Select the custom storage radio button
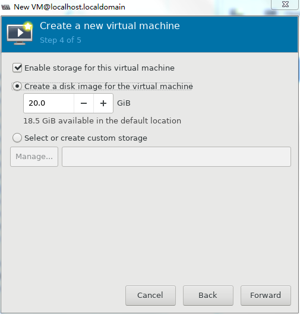Screen dimensions: 300x314 click(17, 138)
